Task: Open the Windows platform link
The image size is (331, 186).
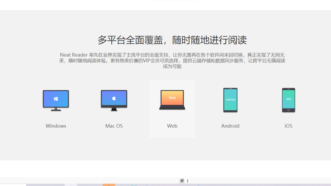Action: point(56,126)
